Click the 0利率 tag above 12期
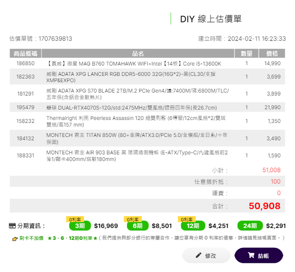295x272 pixels. (x=186, y=219)
